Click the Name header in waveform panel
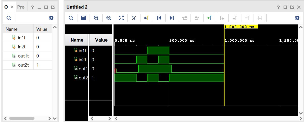 coord(77,40)
